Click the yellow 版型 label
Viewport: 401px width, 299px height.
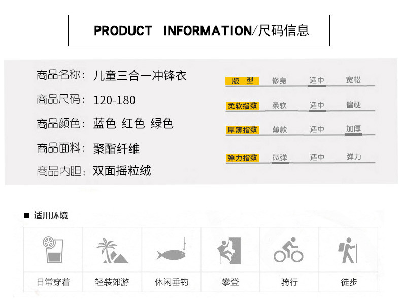[x=242, y=81]
